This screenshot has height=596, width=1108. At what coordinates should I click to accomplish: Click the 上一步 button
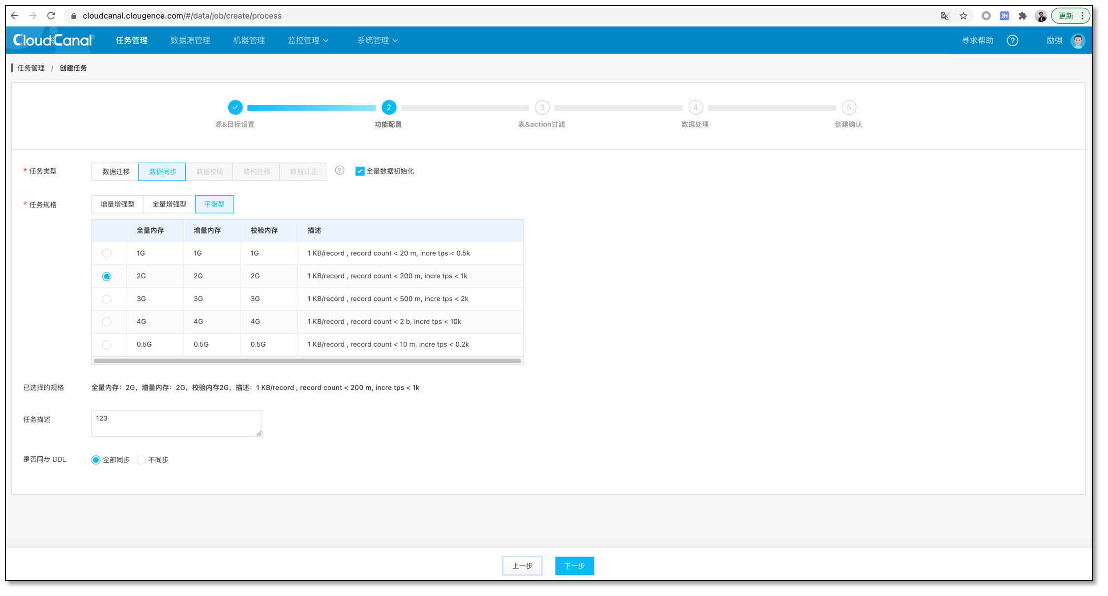point(522,566)
